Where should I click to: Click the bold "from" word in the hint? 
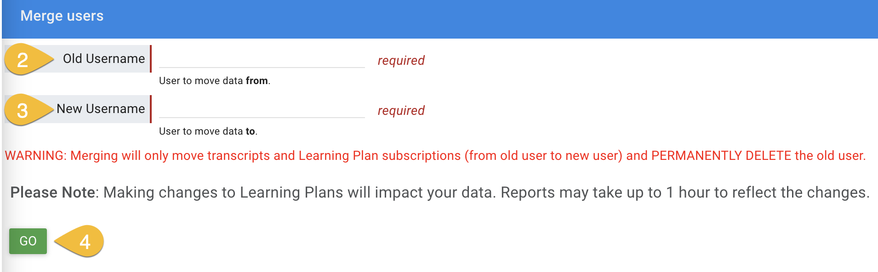tap(257, 81)
